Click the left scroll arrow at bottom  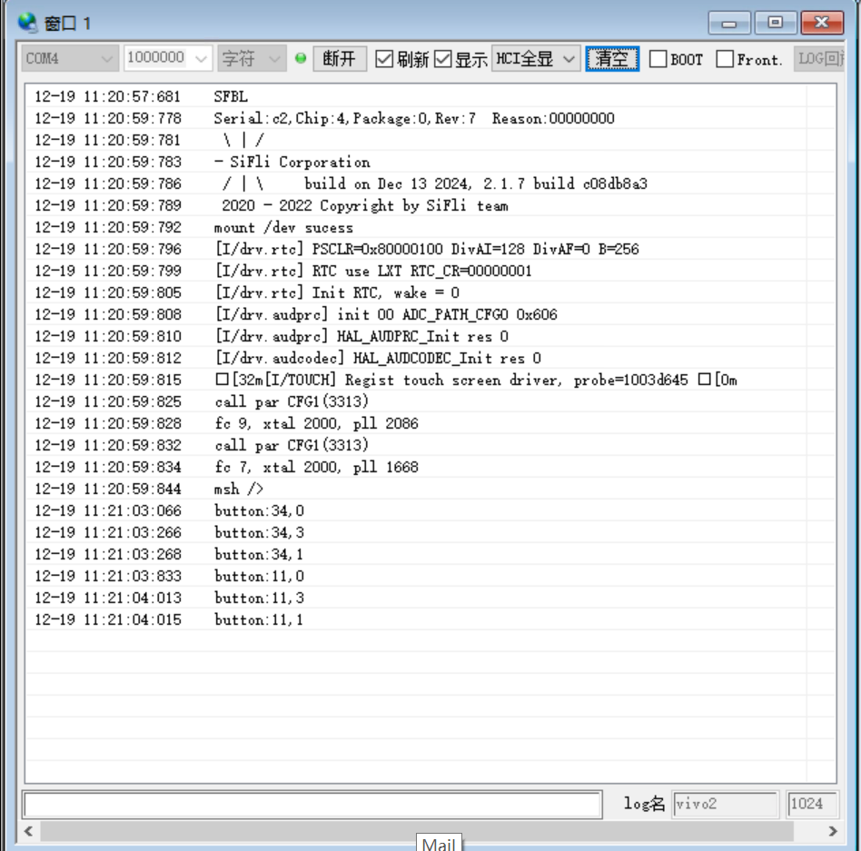coord(28,831)
